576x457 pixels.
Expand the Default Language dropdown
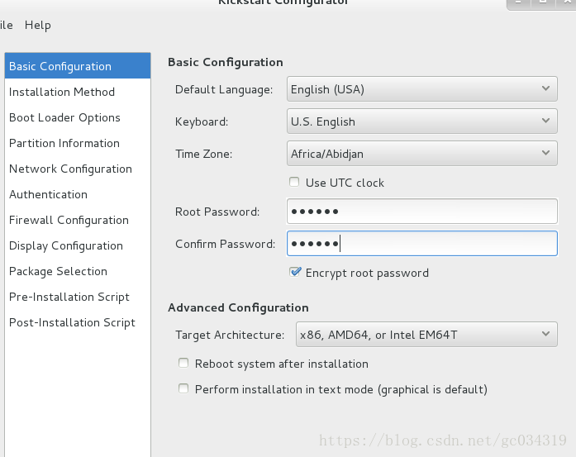pyautogui.click(x=421, y=88)
